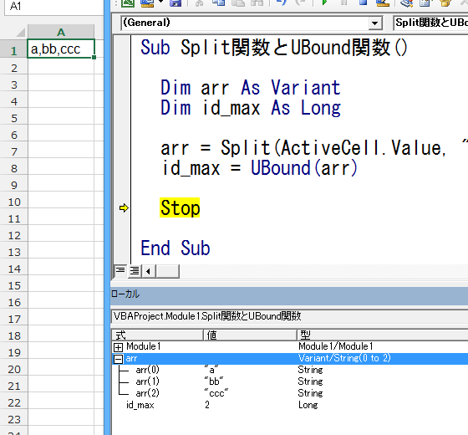The image size is (468, 435).
Task: Select the Module1 row in Locals
Action: pyautogui.click(x=290, y=346)
